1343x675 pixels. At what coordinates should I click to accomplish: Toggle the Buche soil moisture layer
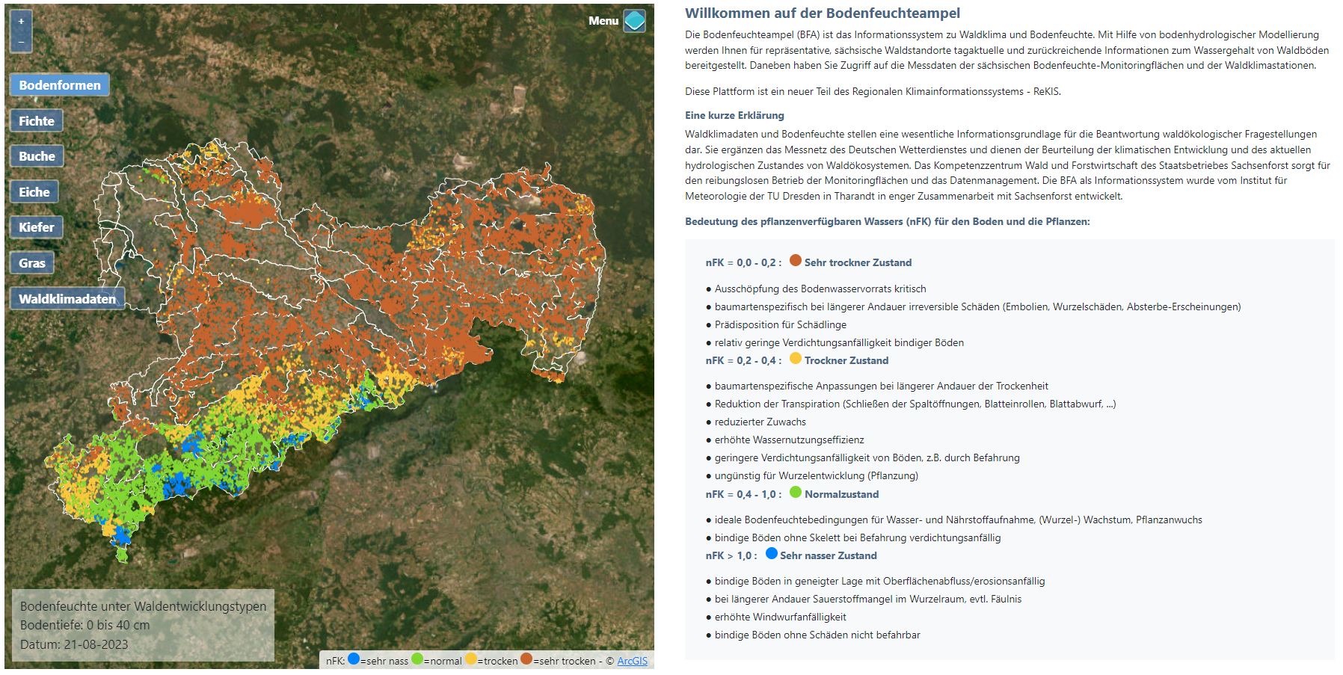(x=37, y=156)
